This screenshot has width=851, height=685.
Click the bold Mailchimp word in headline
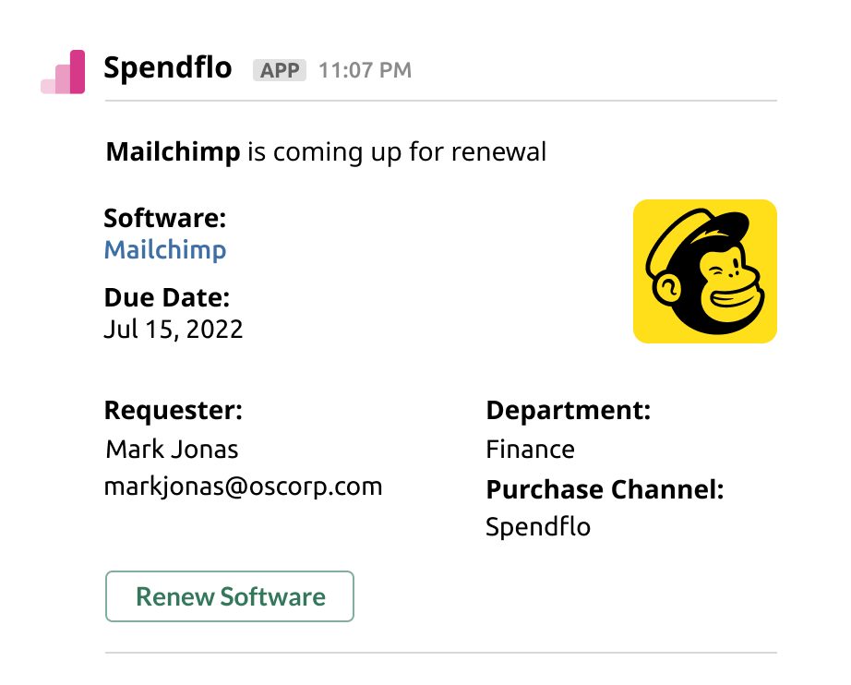[x=173, y=151]
